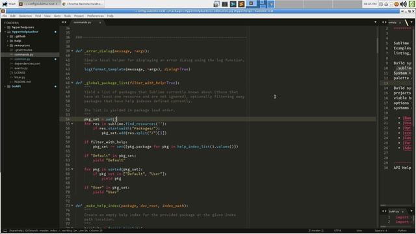The width and height of the screenshot is (416, 234).
Task: Expand the hyperhelpcore folder
Action: click(5, 27)
